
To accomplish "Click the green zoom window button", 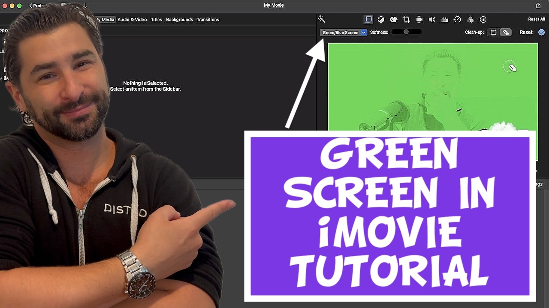I will [19, 6].
